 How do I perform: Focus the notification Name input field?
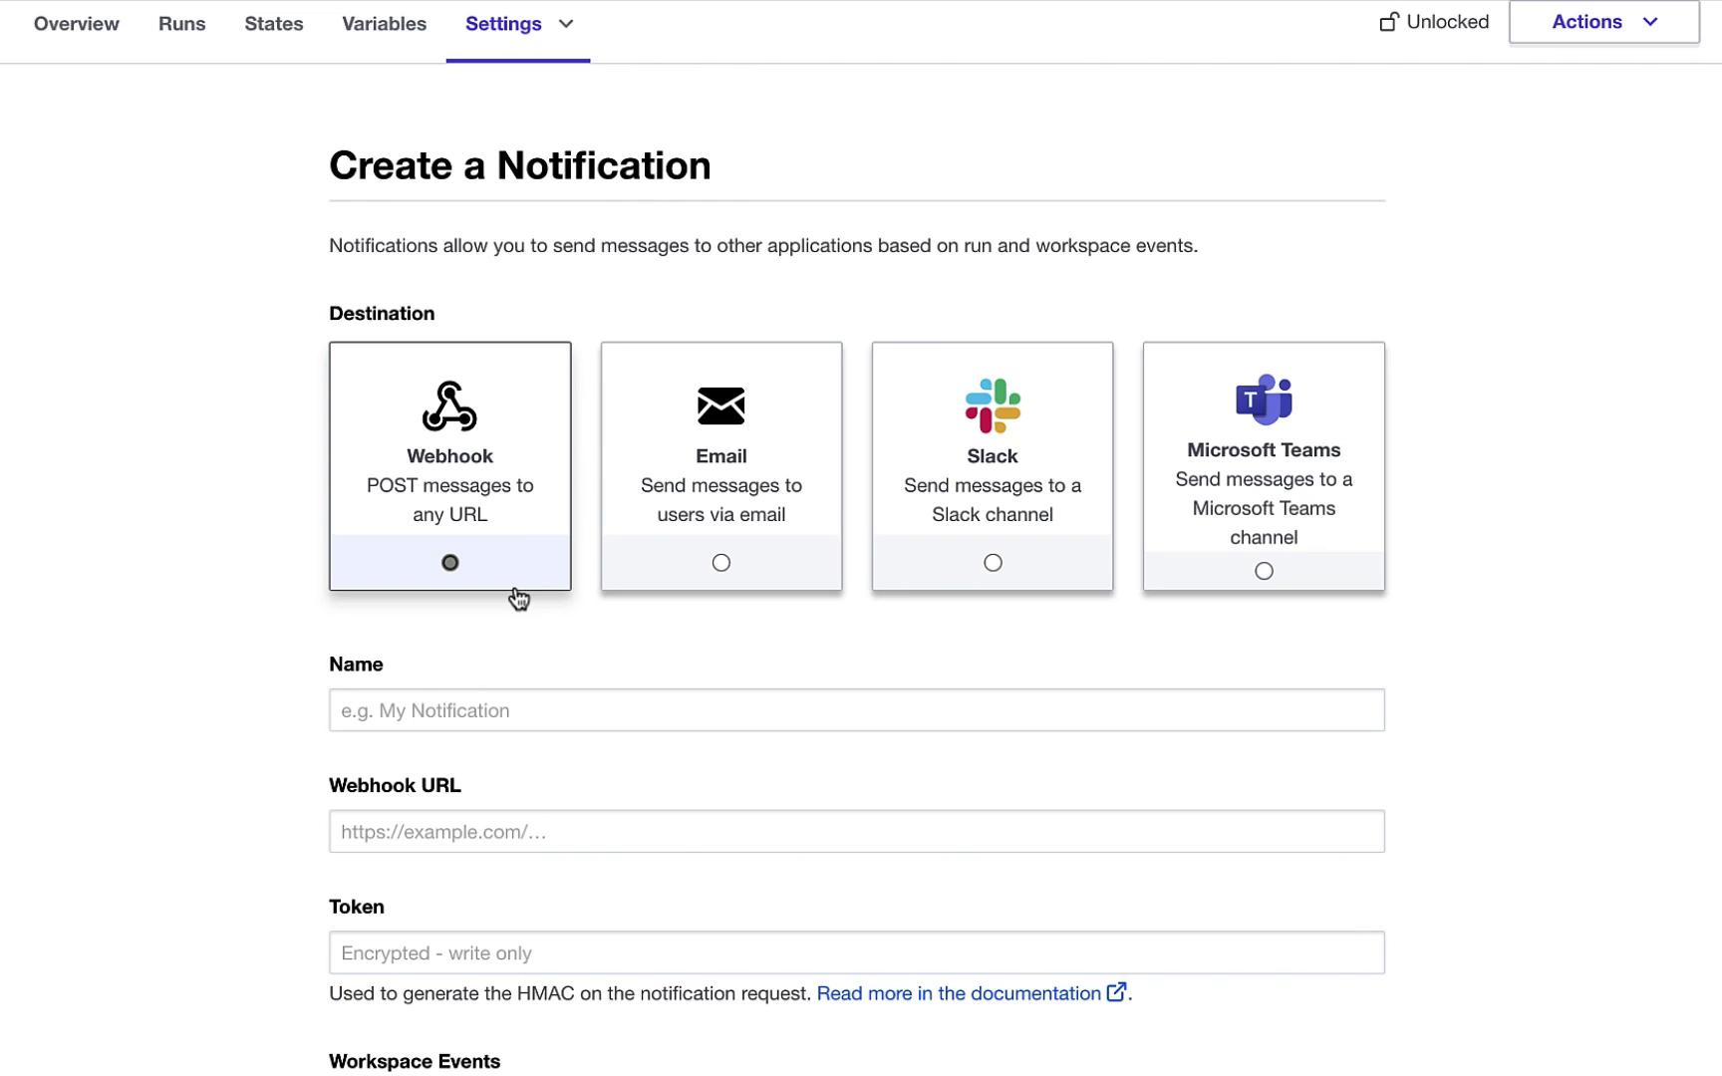[856, 710]
